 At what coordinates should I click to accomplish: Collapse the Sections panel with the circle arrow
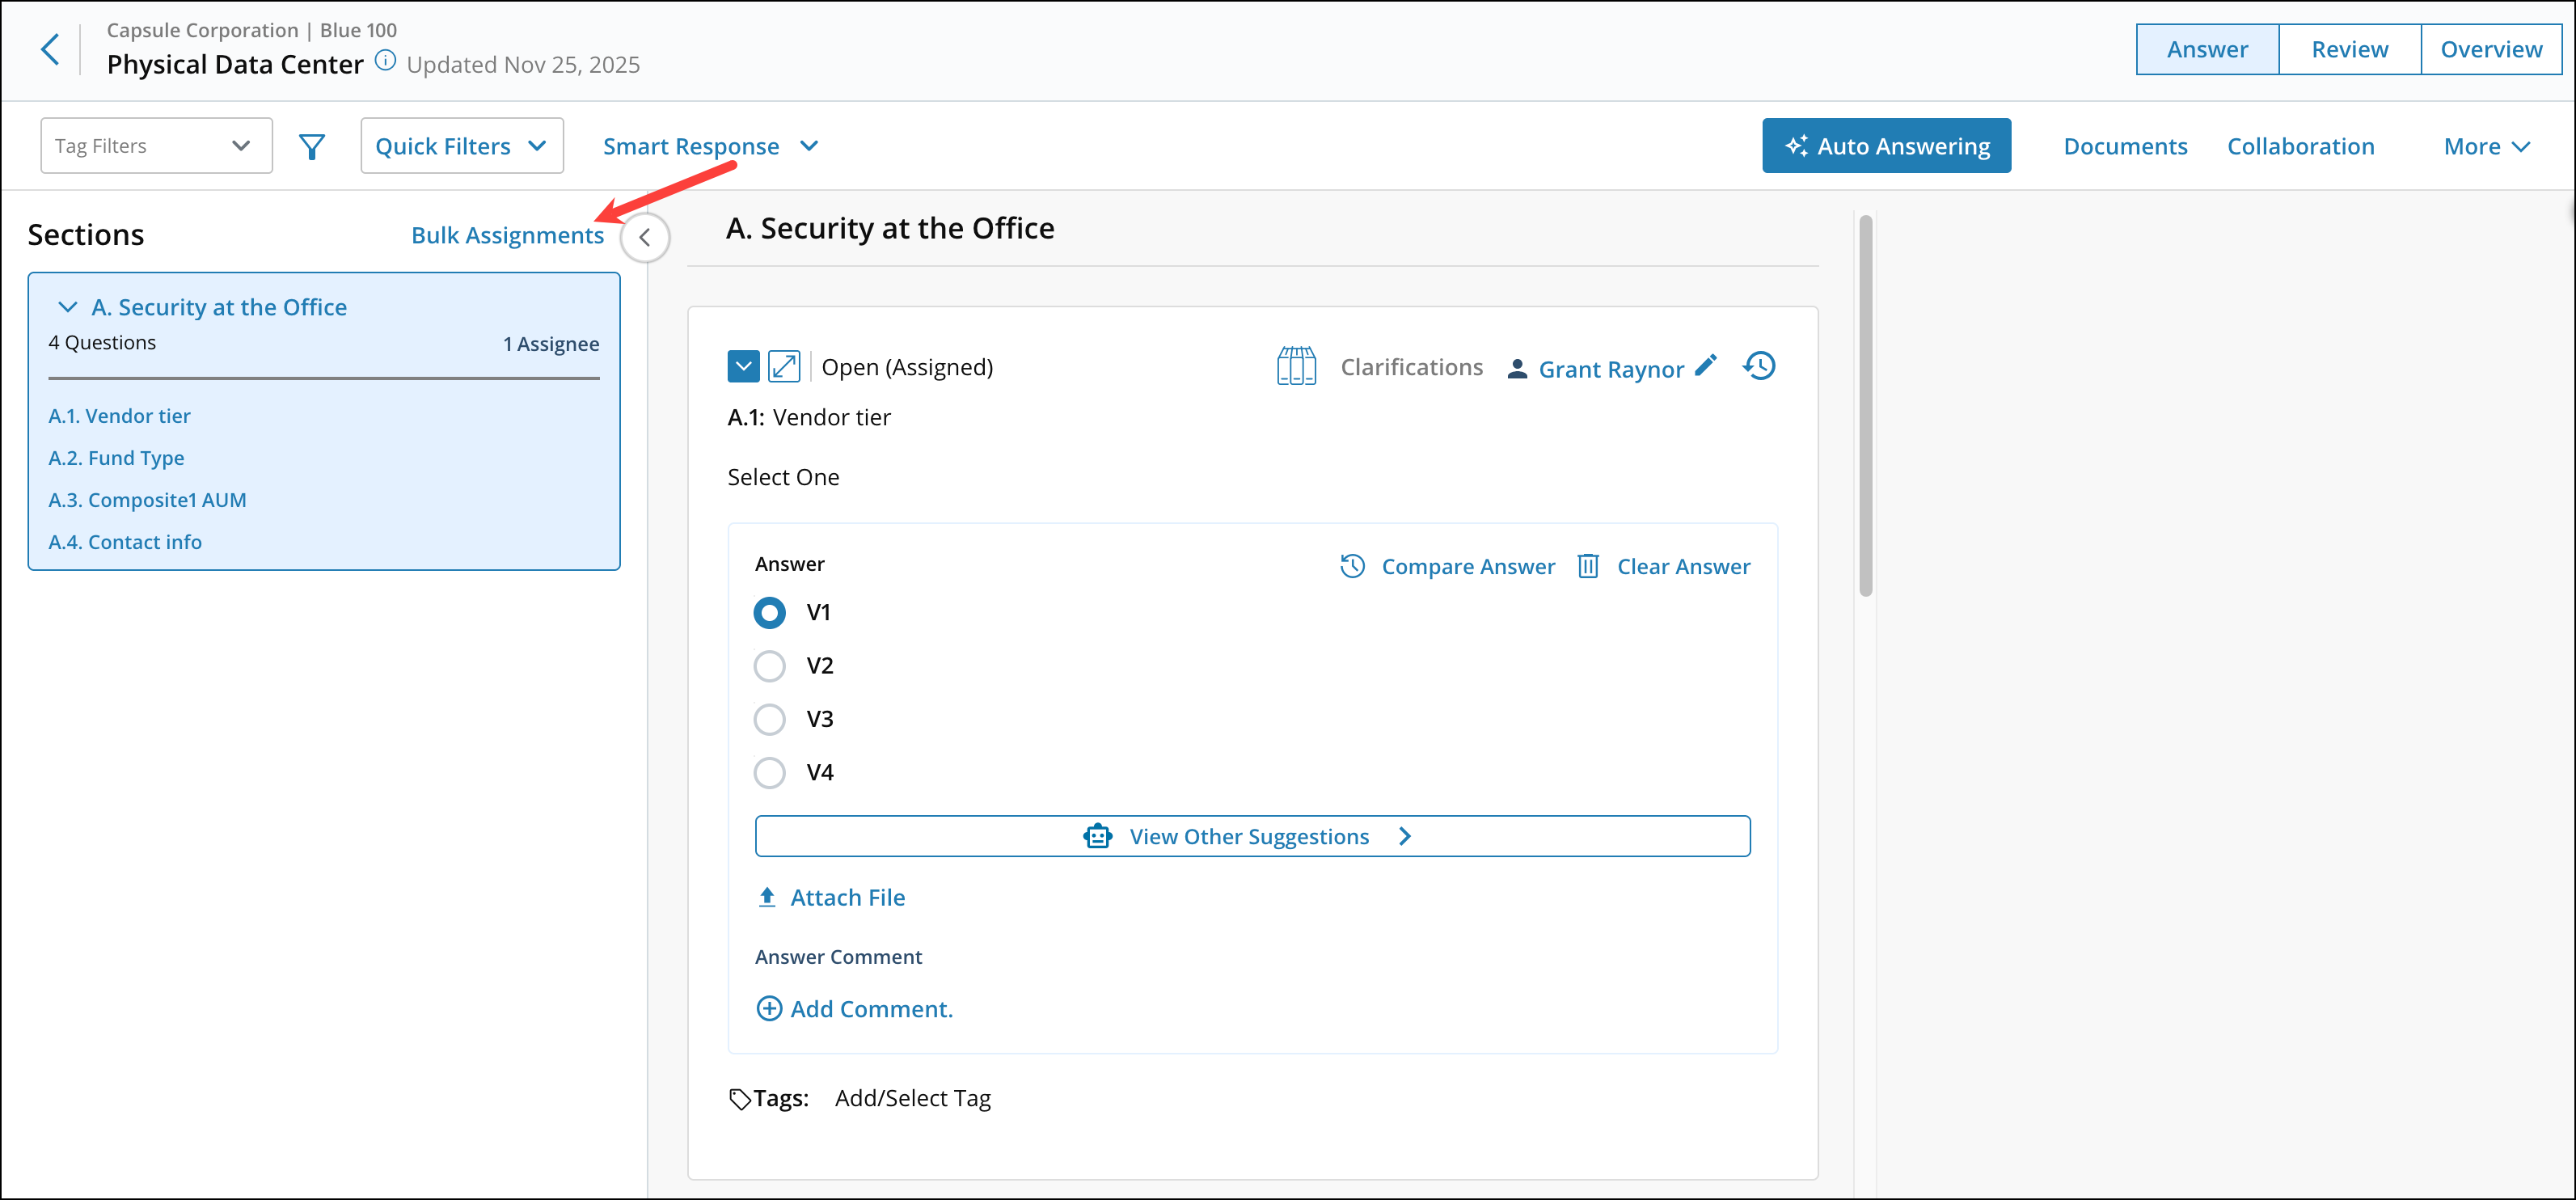coord(645,238)
